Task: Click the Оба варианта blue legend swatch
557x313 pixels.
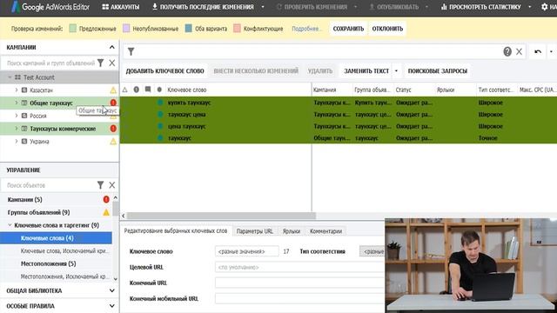Action: (189, 29)
